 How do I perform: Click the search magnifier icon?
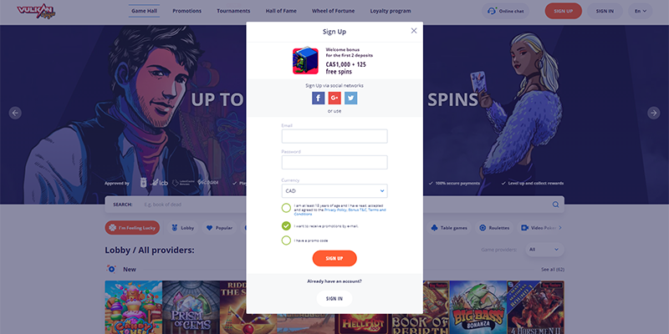click(x=555, y=205)
